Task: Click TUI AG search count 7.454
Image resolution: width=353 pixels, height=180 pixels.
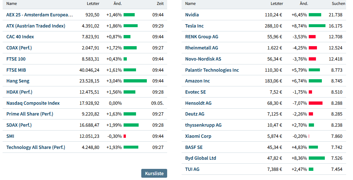Action: [337, 169]
